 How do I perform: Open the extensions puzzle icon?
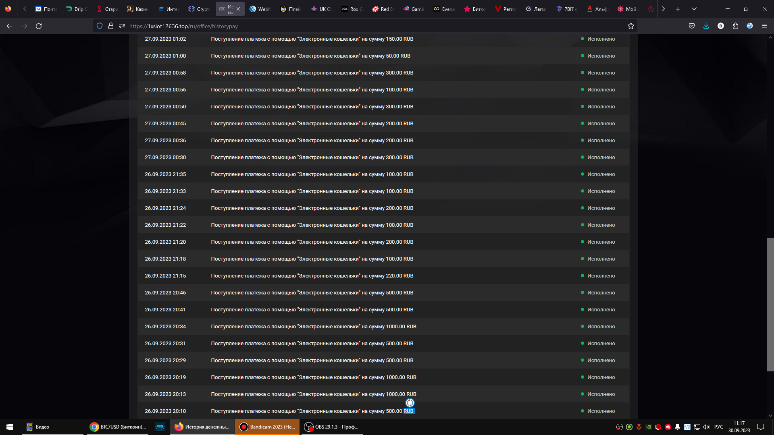click(x=735, y=26)
